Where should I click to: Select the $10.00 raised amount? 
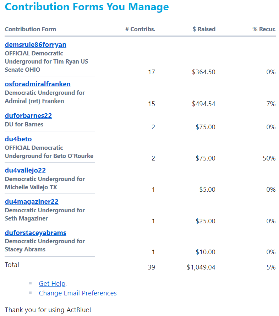(x=206, y=252)
